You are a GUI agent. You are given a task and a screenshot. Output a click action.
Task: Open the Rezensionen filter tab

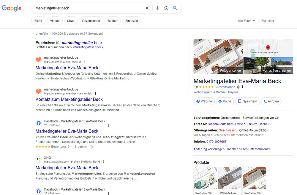coord(91,21)
